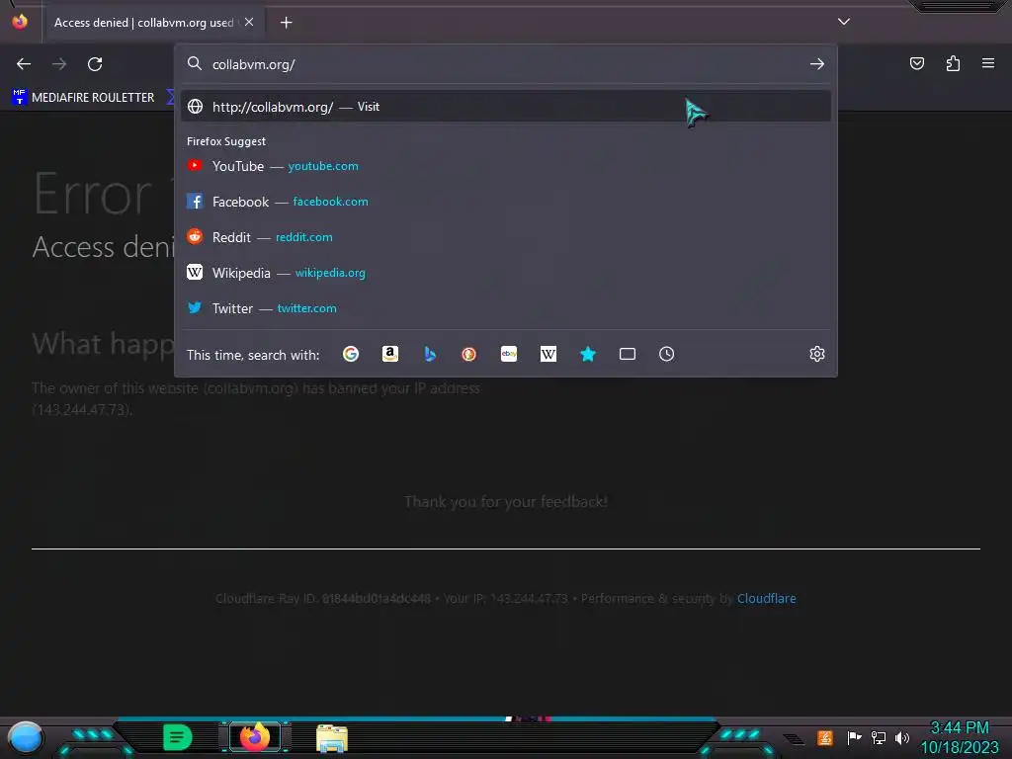Search with eBay this time
Viewport: 1012px width, 759px height.
tap(509, 354)
